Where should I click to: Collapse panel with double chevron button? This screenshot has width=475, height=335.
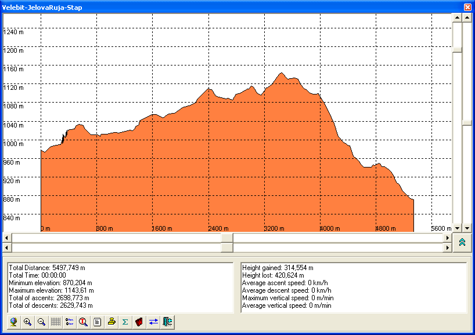point(462,242)
